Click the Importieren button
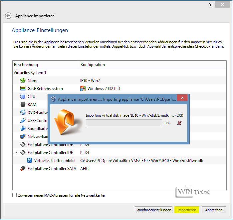233x220 pixels. point(187,210)
